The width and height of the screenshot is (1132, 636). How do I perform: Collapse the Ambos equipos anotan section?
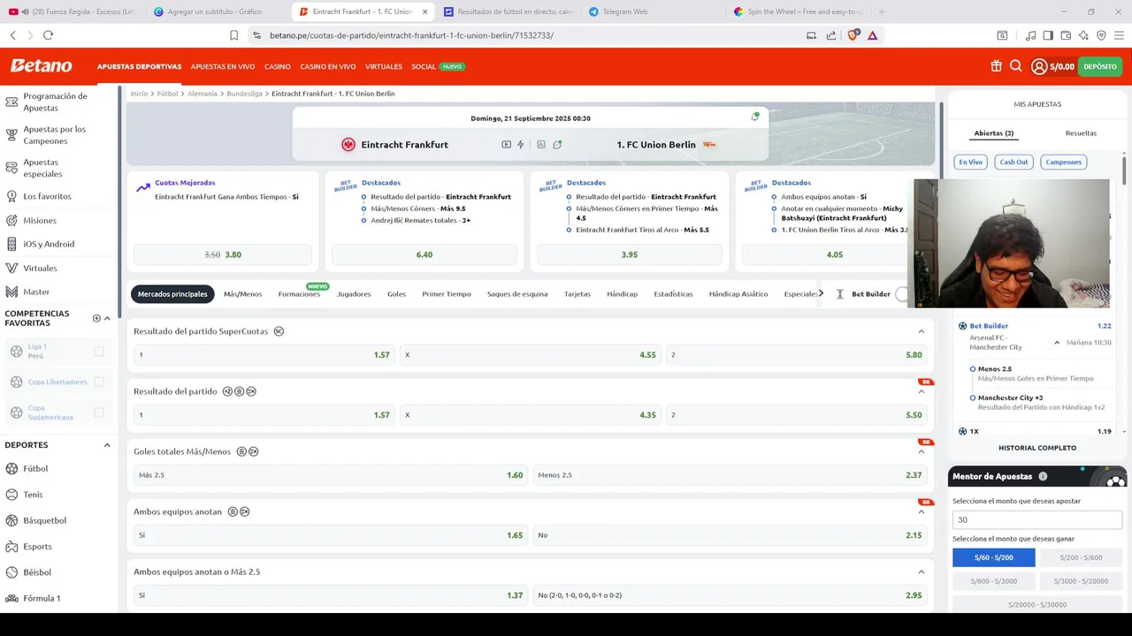pyautogui.click(x=921, y=512)
